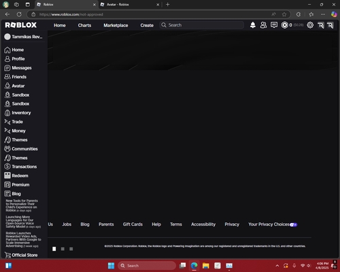Open browser Settings and more ellipsis
The height and width of the screenshot is (272, 340).
(323, 14)
